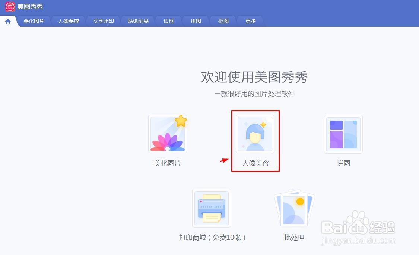Click the 一款很好用的图片处理软件 subtitle

click(254, 94)
